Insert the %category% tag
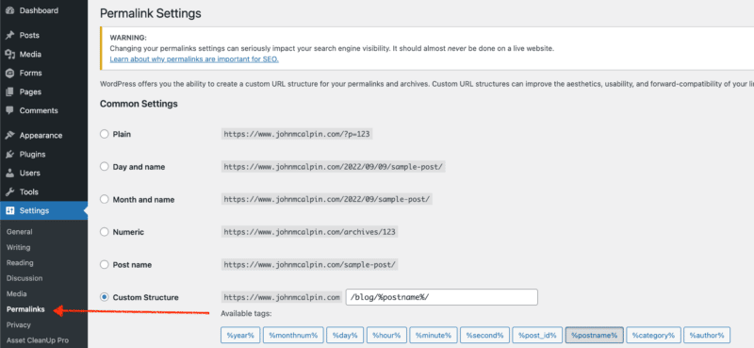 (x=653, y=335)
